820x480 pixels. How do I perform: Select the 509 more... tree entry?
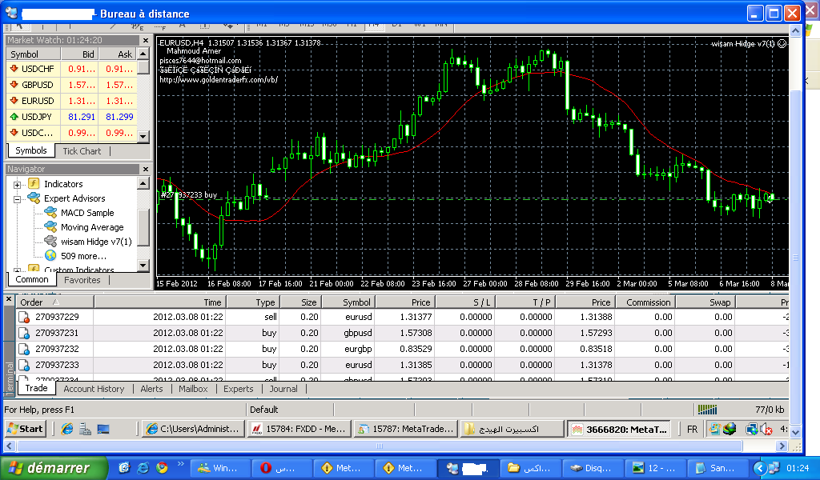point(83,256)
